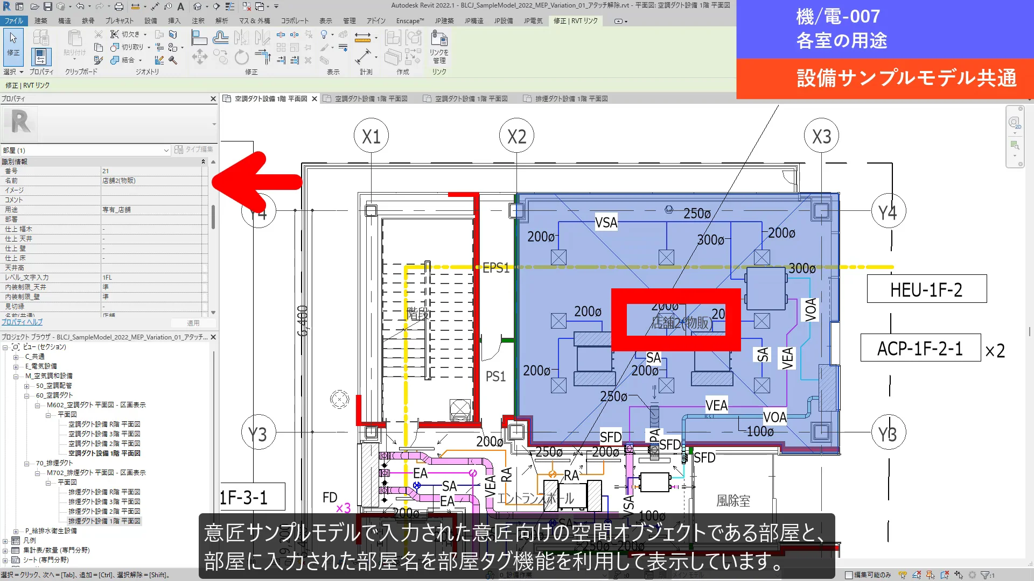Image resolution: width=1034 pixels, height=581 pixels.
Task: Collapse the M_空気調和設備 tree node
Action: click(x=16, y=376)
